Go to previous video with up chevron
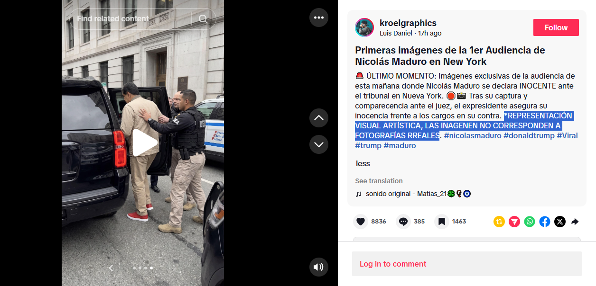The width and height of the screenshot is (596, 286). click(319, 118)
